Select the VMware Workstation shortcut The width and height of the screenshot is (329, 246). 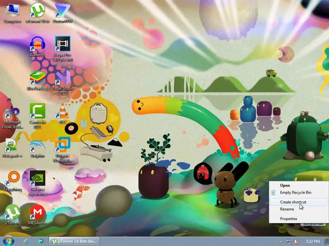coord(62,150)
